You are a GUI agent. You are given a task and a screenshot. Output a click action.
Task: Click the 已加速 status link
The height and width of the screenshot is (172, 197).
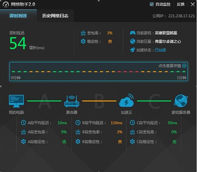160,50
